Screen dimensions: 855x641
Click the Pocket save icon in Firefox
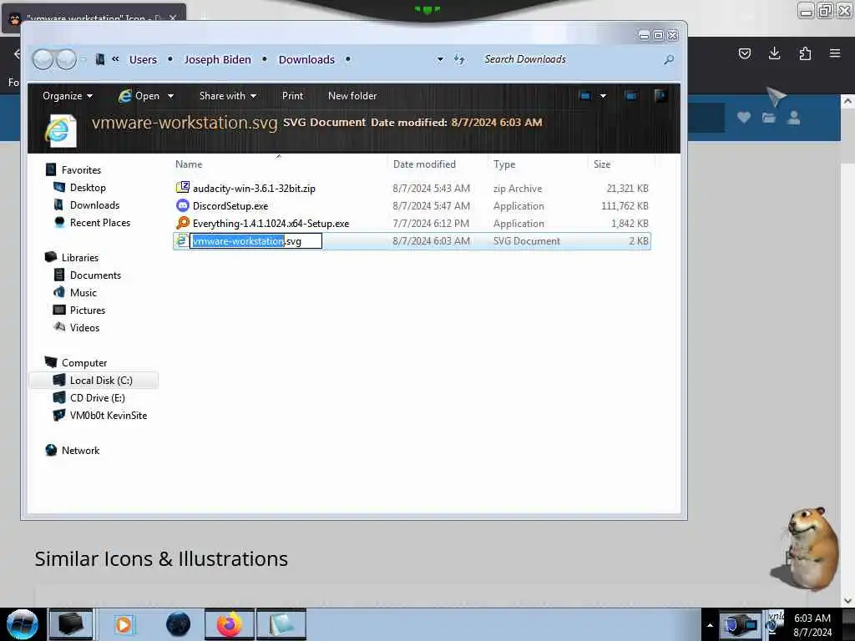(744, 53)
